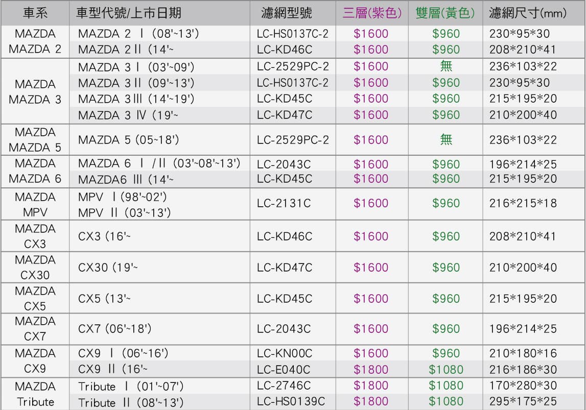Click the 210*180*16 size cell
This screenshot has height=410, width=586.
point(523,353)
